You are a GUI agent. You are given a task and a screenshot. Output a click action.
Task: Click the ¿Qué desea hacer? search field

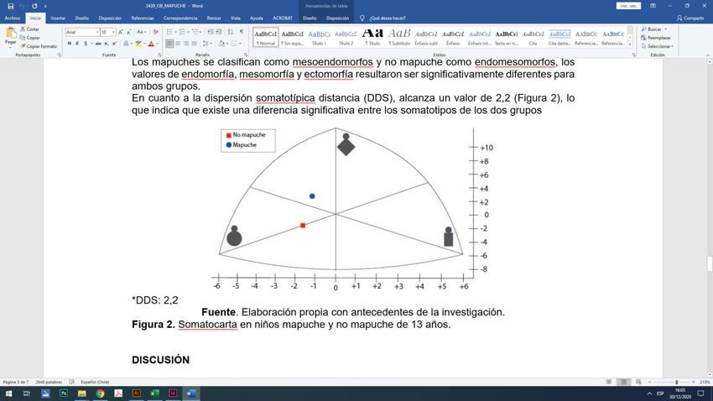point(388,18)
